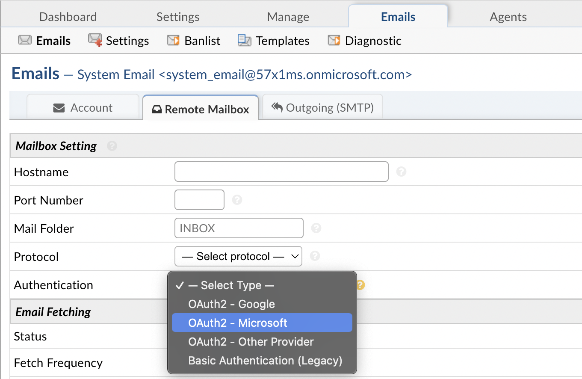The height and width of the screenshot is (379, 582).
Task: Open the Outgoing (SMTP) tab
Action: point(322,107)
